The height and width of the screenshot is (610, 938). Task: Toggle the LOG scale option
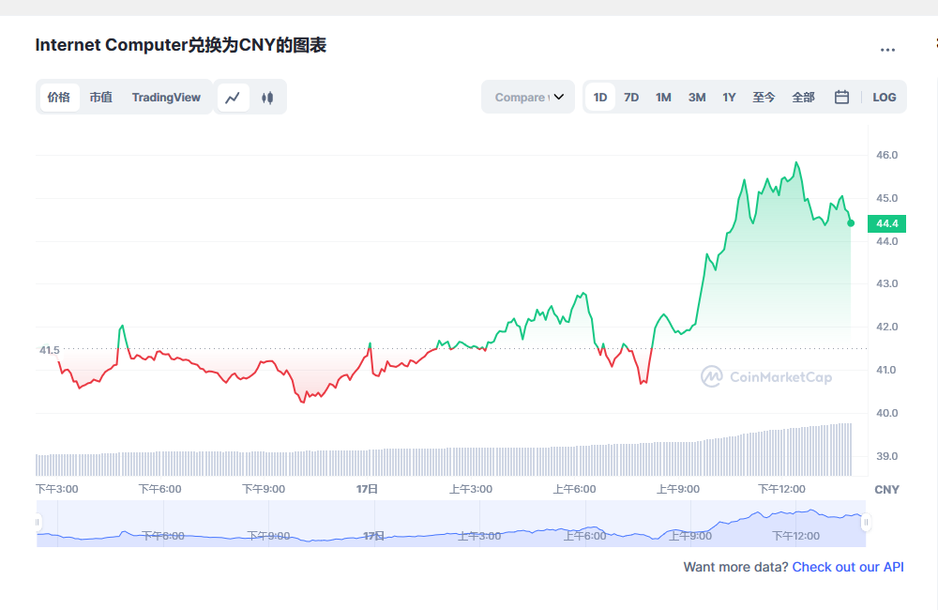tap(885, 97)
